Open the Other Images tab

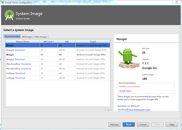41,37
